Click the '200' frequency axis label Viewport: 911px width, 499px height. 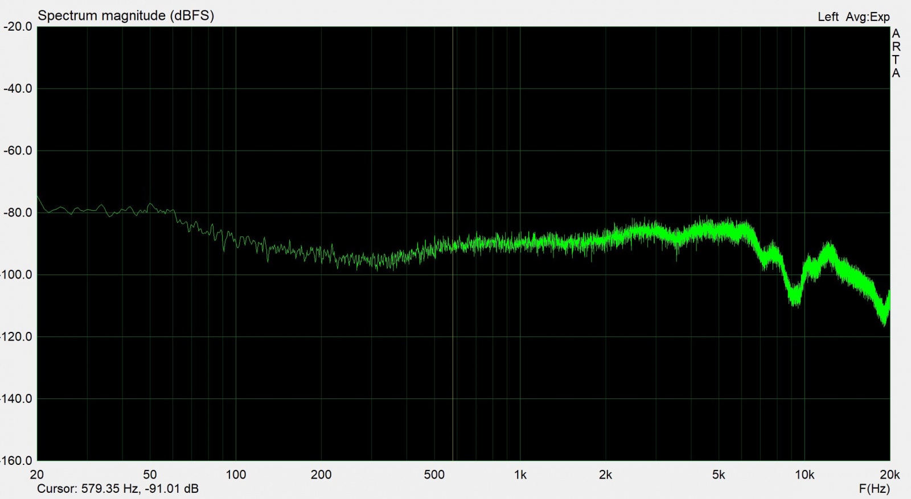point(321,475)
